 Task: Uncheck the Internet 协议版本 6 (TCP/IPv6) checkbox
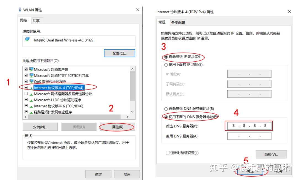26,106
